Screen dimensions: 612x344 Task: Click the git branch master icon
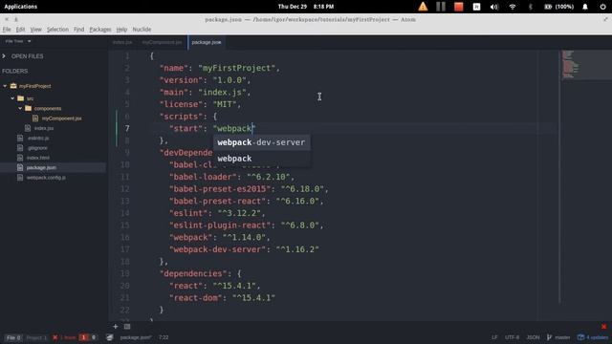click(x=549, y=337)
